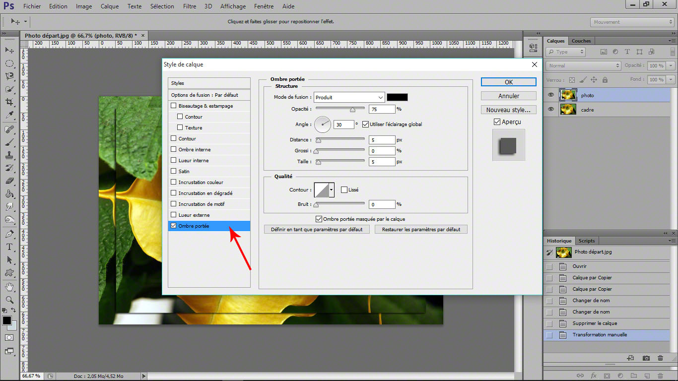Select the Pen tool
This screenshot has height=381, width=678.
click(9, 234)
